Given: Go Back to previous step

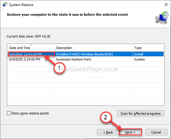Looking at the screenshot, I should point(108,132).
